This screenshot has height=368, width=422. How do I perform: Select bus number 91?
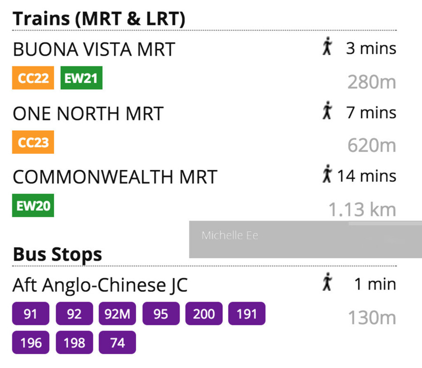pyautogui.click(x=30, y=314)
